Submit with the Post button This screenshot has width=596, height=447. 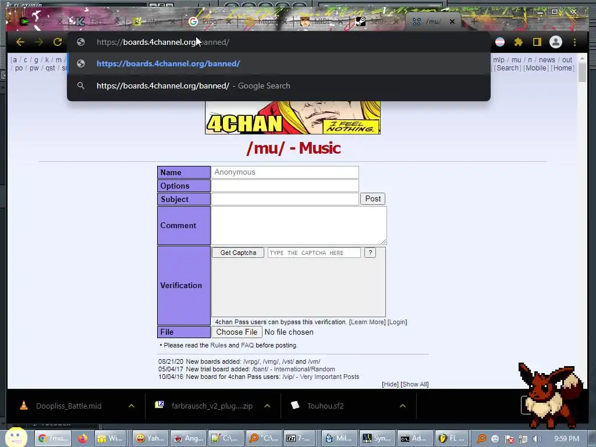[372, 199]
